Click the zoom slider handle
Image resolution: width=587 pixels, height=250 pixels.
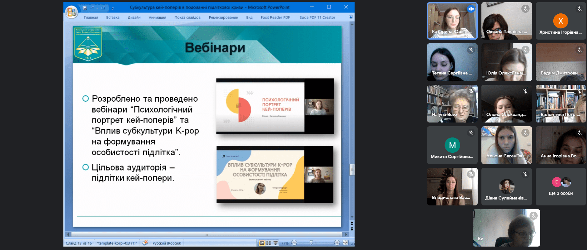click(x=311, y=243)
